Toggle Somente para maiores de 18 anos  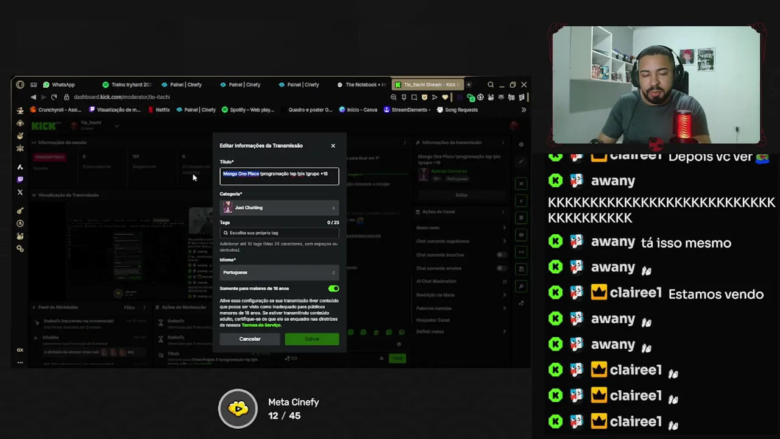(333, 288)
